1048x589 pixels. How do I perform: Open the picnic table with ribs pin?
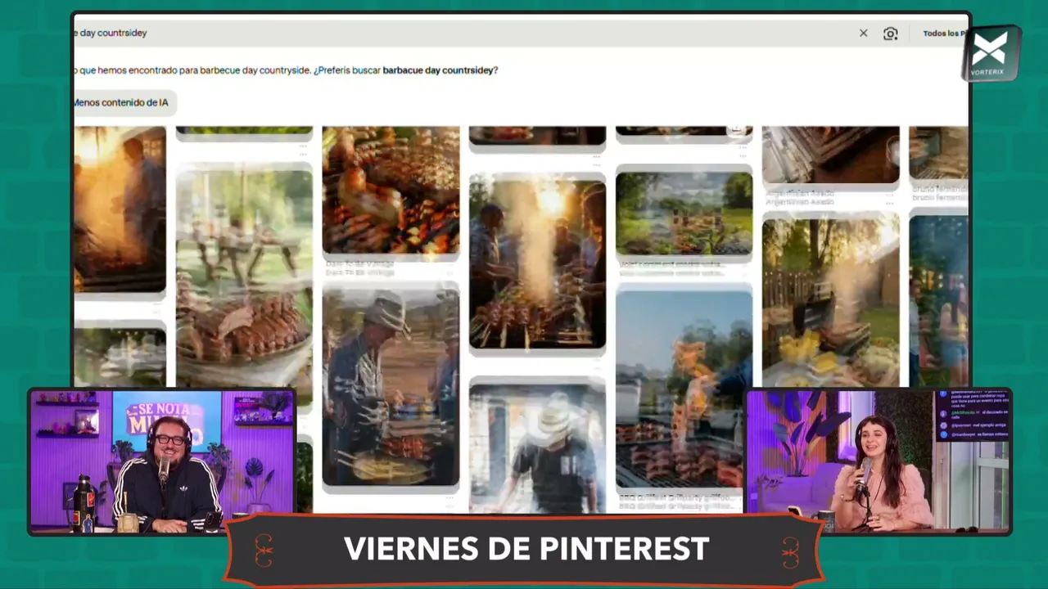click(244, 286)
